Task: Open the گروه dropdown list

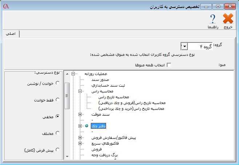Action: 184,46
